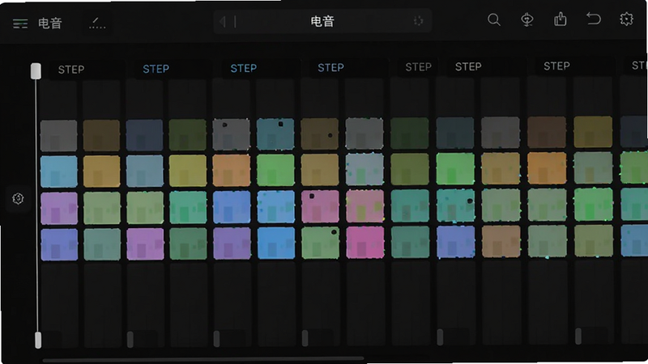This screenshot has width=648, height=364.
Task: Open the hamburger menu beside 电音
Action: 19,23
